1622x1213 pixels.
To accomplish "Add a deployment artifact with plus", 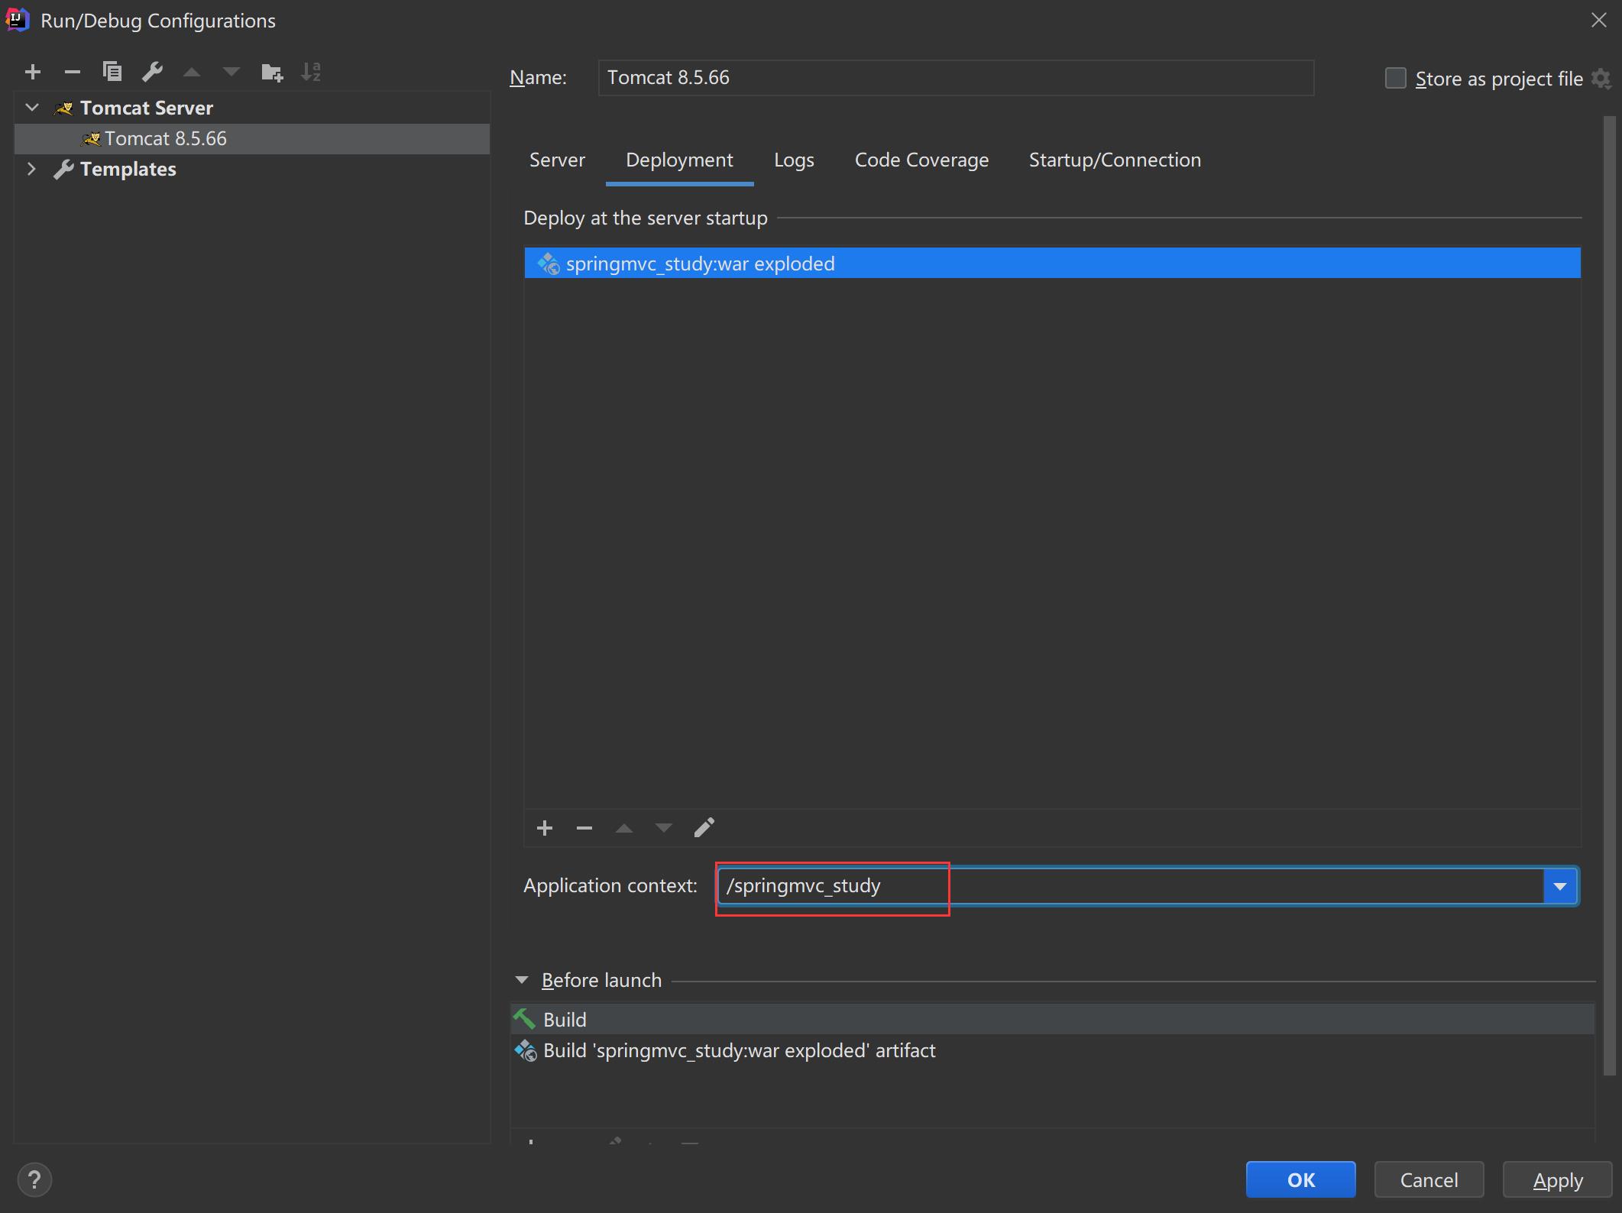I will point(545,828).
